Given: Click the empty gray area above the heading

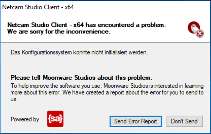Looking at the screenshot, I should [x=105, y=65].
